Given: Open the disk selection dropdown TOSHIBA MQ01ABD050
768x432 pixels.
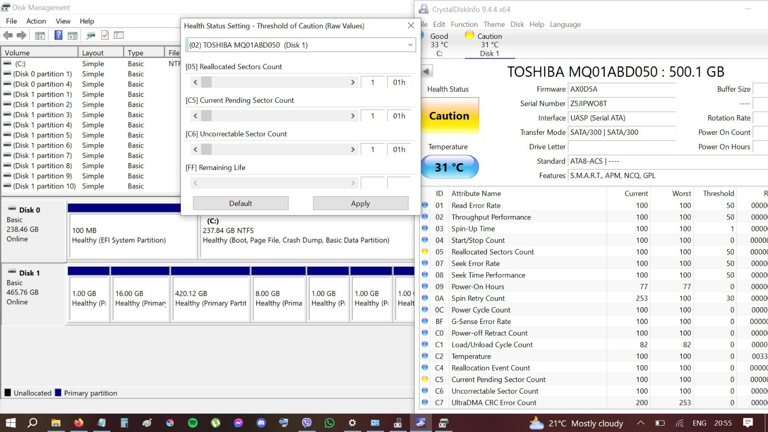Looking at the screenshot, I should pos(300,45).
